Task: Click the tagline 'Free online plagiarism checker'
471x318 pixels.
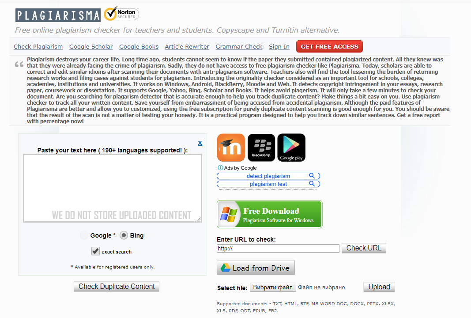Action: (x=177, y=30)
